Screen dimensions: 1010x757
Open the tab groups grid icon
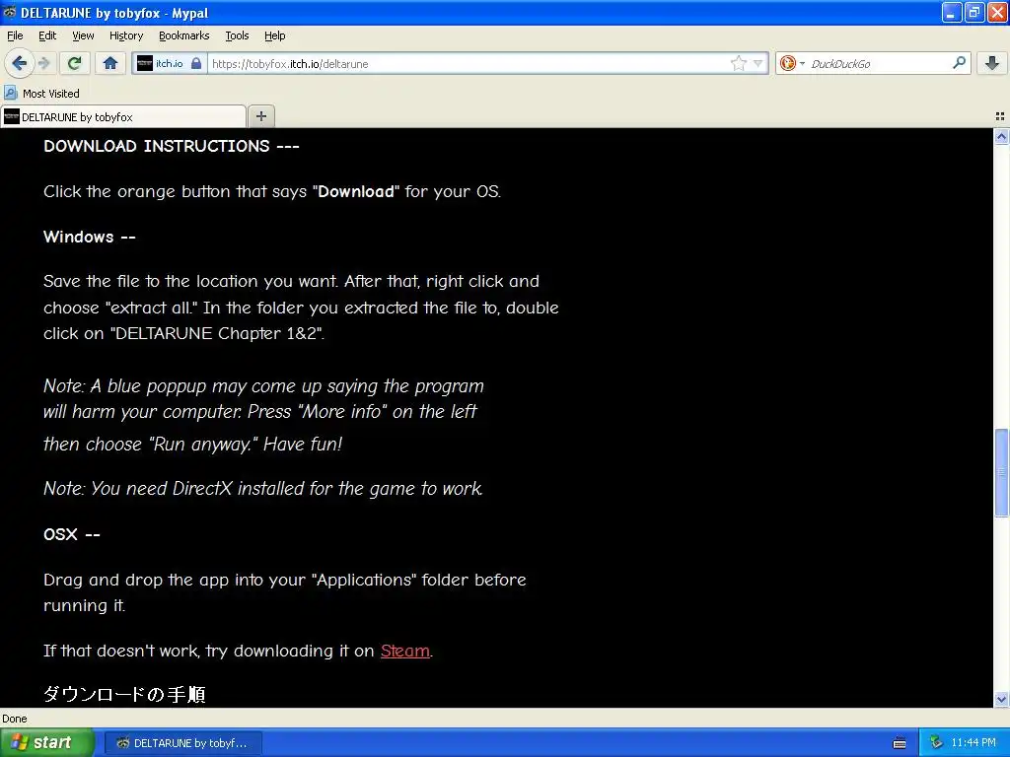1000,116
